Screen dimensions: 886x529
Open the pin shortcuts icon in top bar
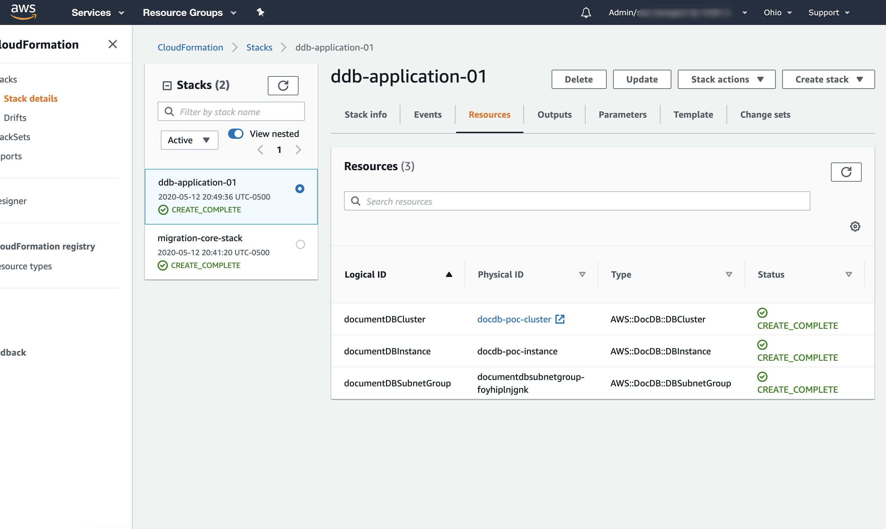click(x=260, y=12)
